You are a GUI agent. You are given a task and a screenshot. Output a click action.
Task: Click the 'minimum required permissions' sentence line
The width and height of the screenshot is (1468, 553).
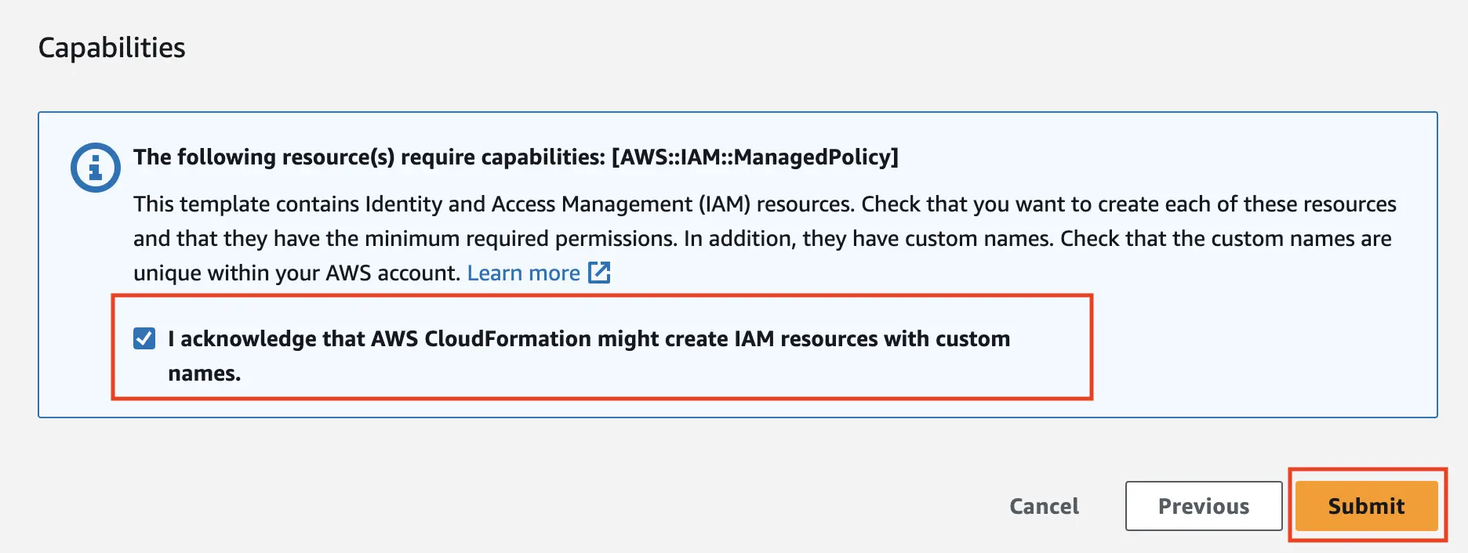point(762,238)
